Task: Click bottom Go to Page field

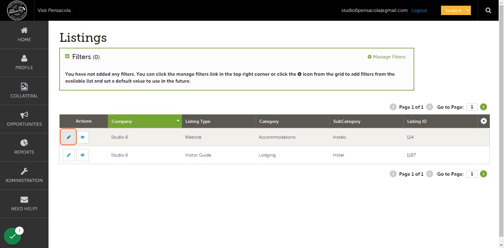Action: click(472, 174)
